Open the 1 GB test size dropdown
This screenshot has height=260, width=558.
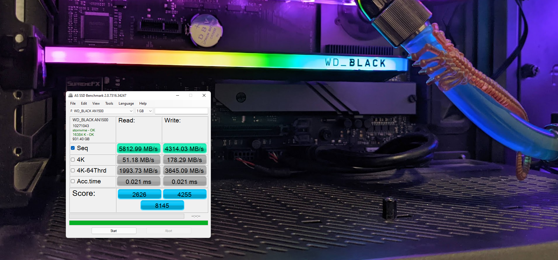[x=144, y=111]
